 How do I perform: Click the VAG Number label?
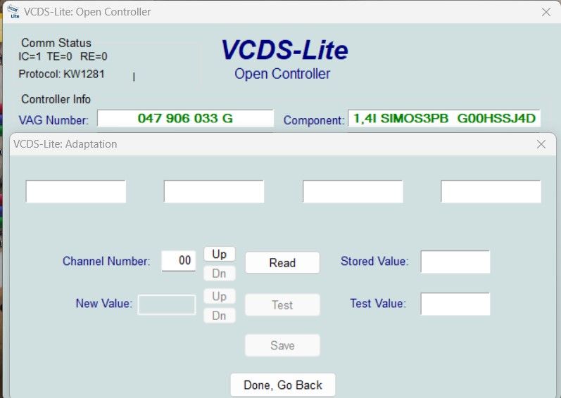[53, 120]
